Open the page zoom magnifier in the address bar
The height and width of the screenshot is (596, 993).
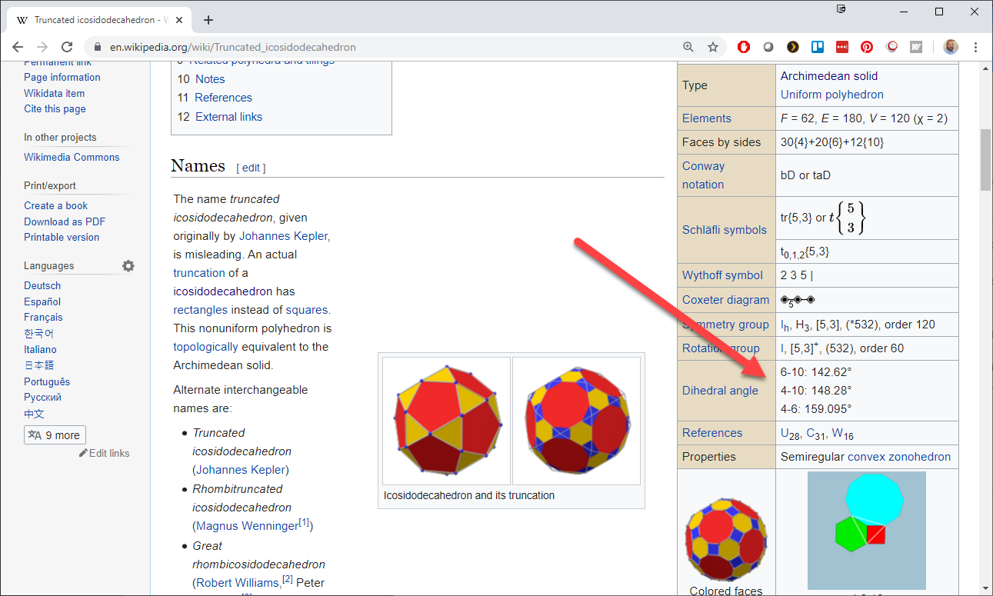tap(688, 47)
